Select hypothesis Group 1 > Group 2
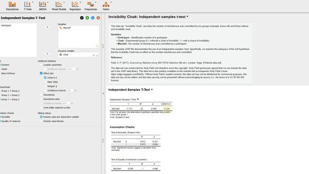Screen dimensions: 309x174 [x=10, y=95]
